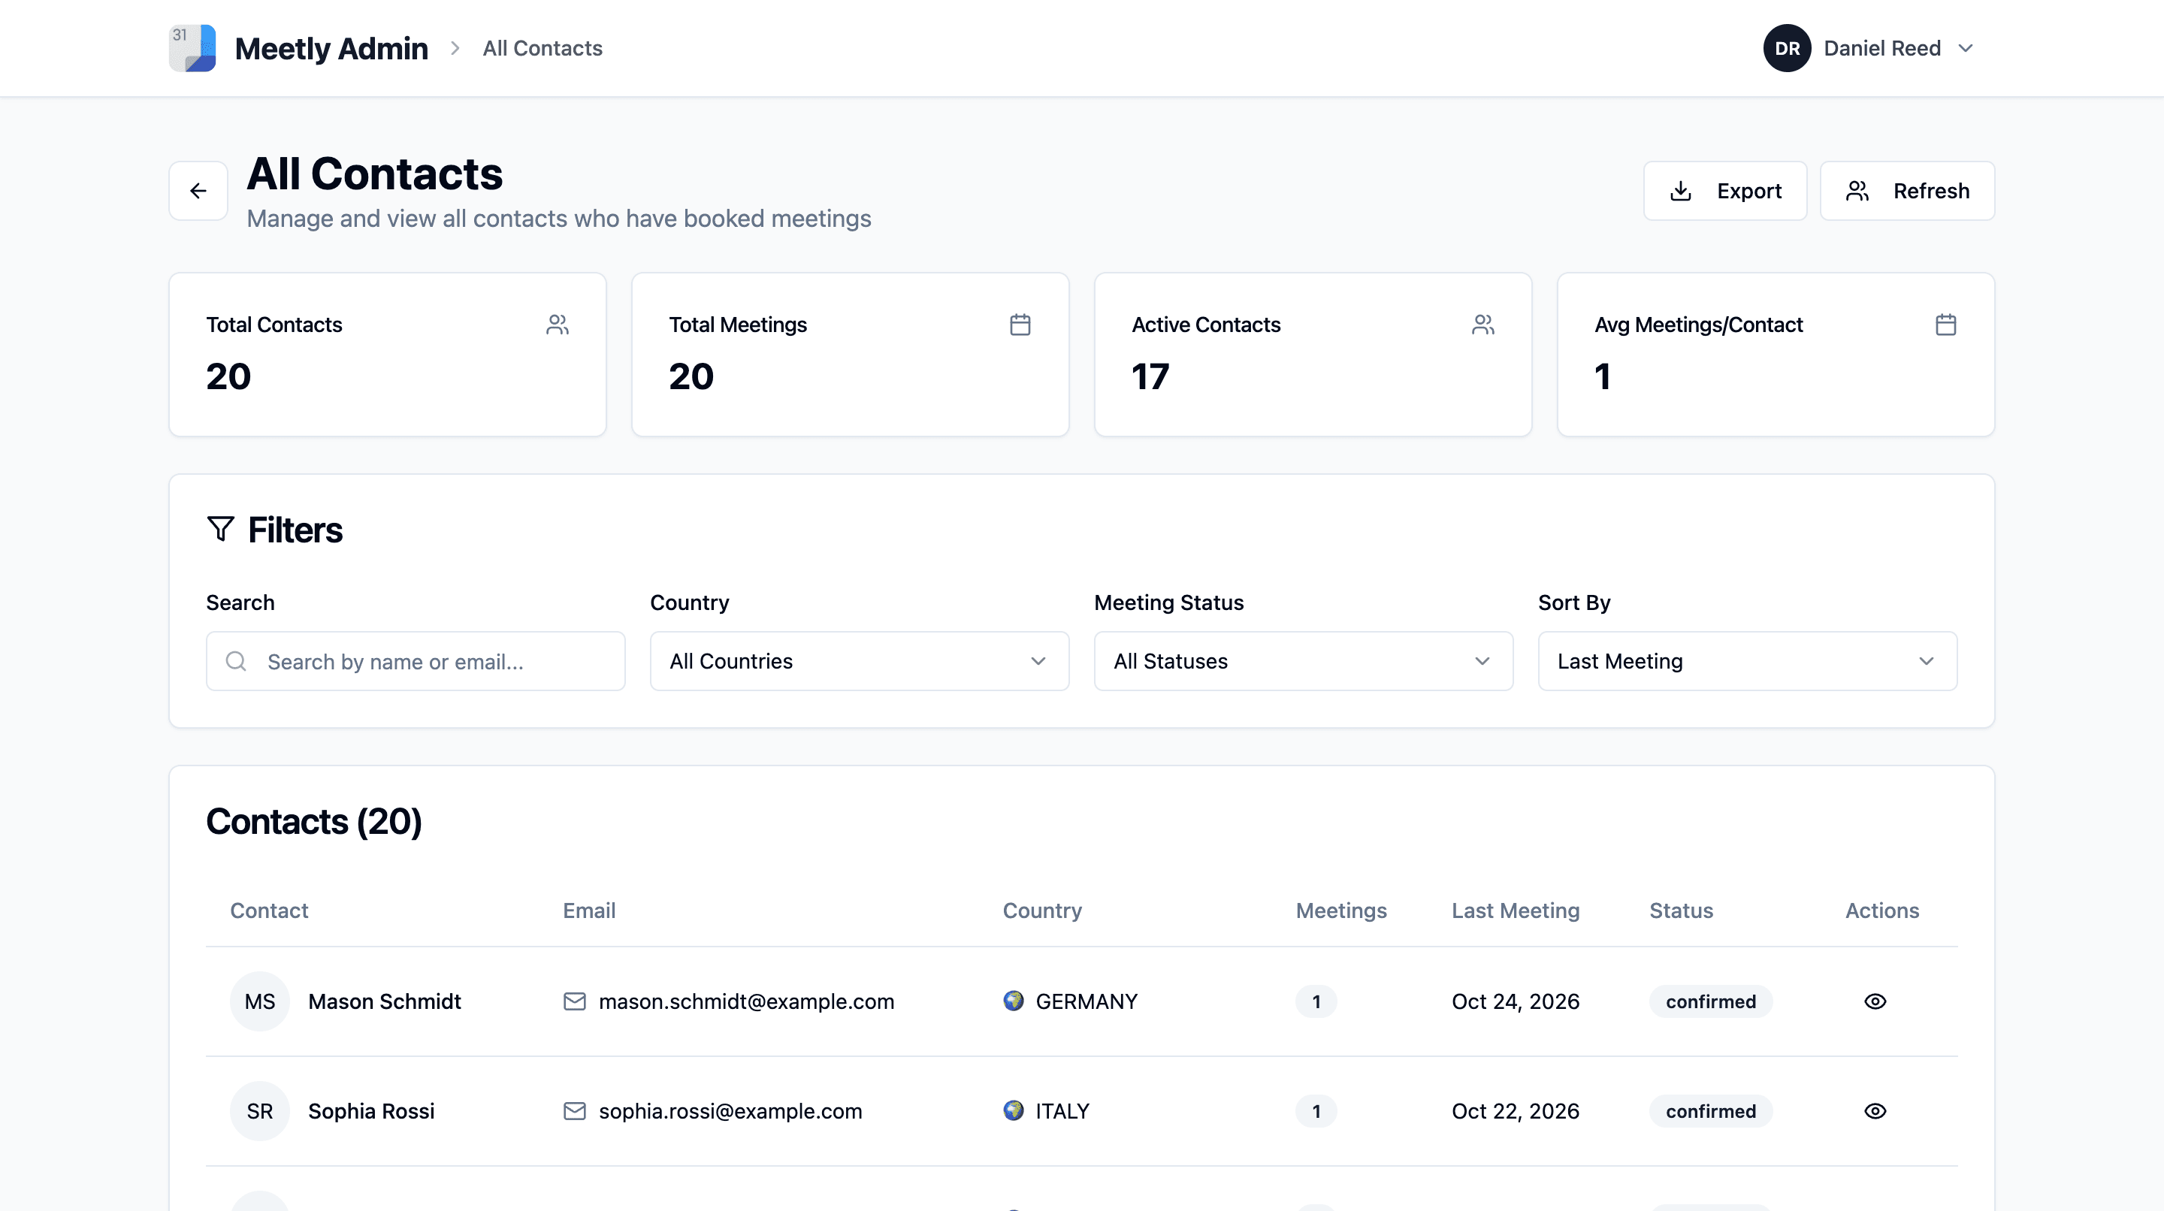
Task: Click the Meetly calendar logo icon
Action: (192, 48)
